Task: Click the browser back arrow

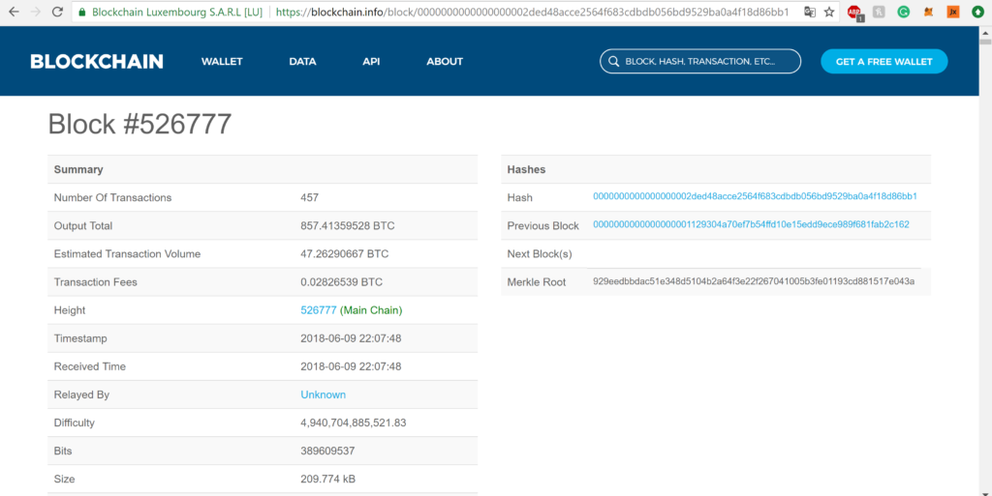Action: pyautogui.click(x=14, y=13)
